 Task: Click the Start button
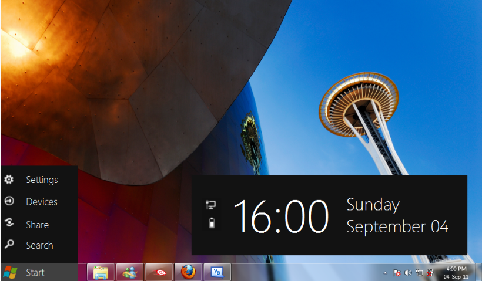point(39,272)
